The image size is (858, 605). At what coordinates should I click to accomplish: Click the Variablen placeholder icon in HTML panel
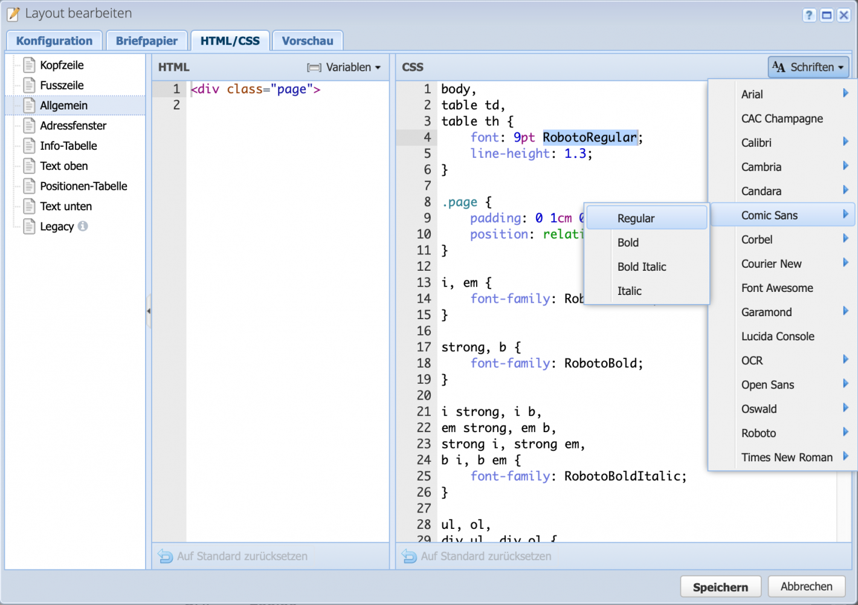coord(314,67)
